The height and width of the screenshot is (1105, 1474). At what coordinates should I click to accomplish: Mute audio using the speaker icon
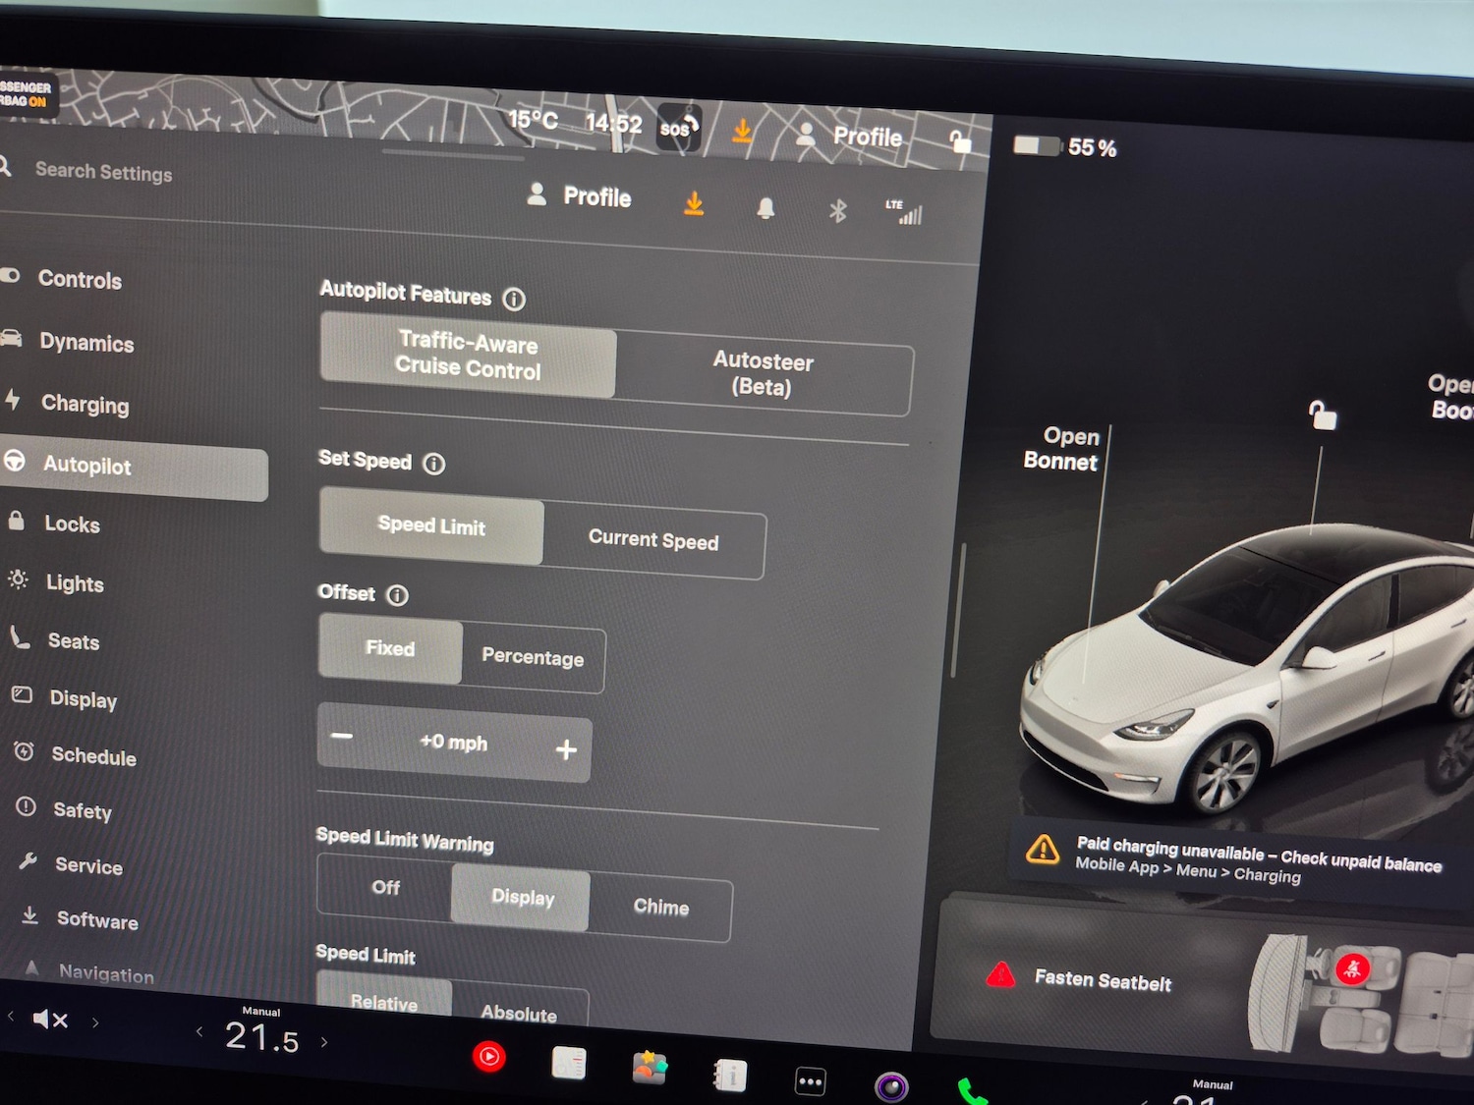[x=49, y=1020]
